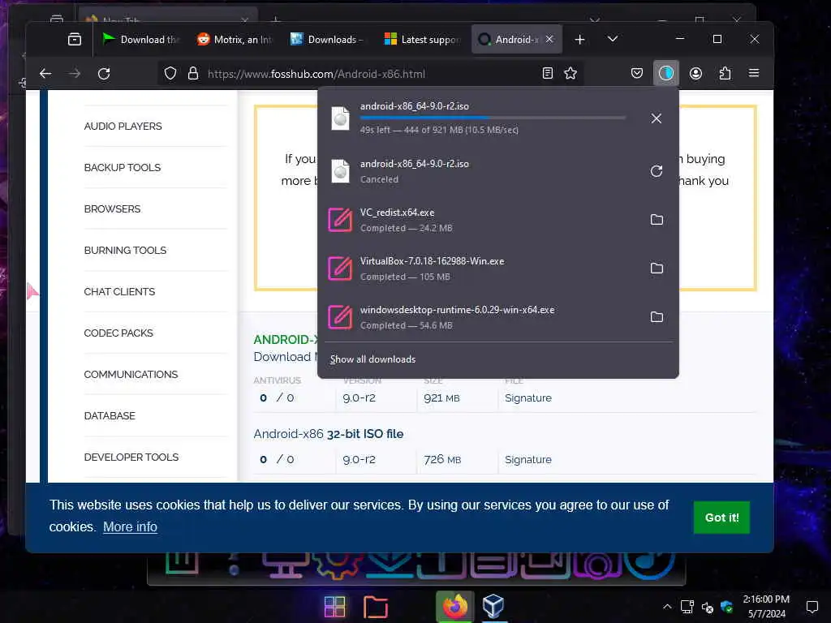Viewport: 831px width, 623px height.
Task: Retry the canceled android-x86_64 ISO download
Action: pos(656,171)
